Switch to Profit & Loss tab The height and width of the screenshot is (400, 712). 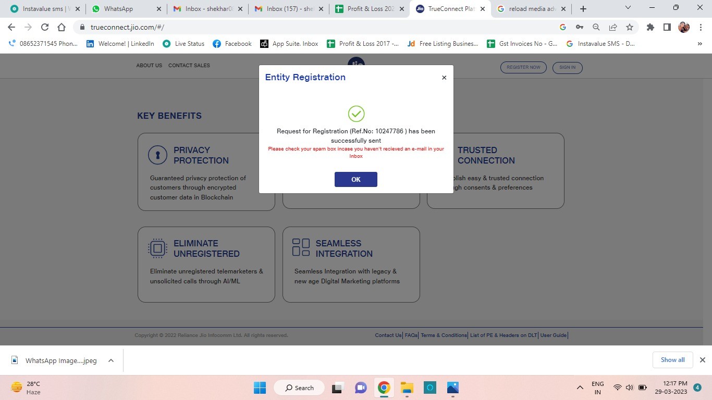click(370, 9)
